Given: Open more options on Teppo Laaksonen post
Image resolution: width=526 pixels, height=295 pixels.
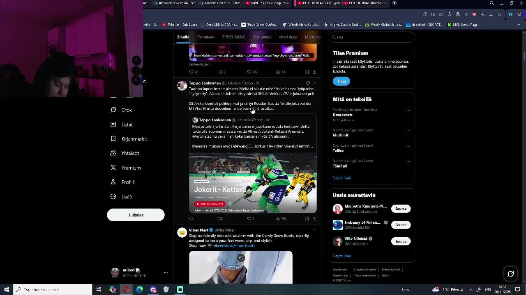Looking at the screenshot, I should point(314,83).
